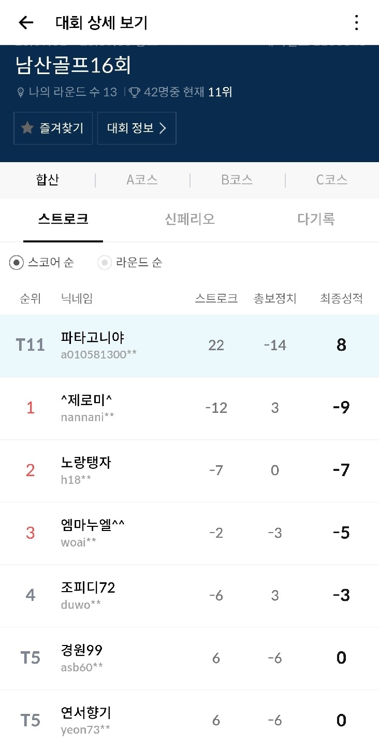The width and height of the screenshot is (379, 746).
Task: Tap the back arrow to leave tournament details
Action: tap(25, 22)
